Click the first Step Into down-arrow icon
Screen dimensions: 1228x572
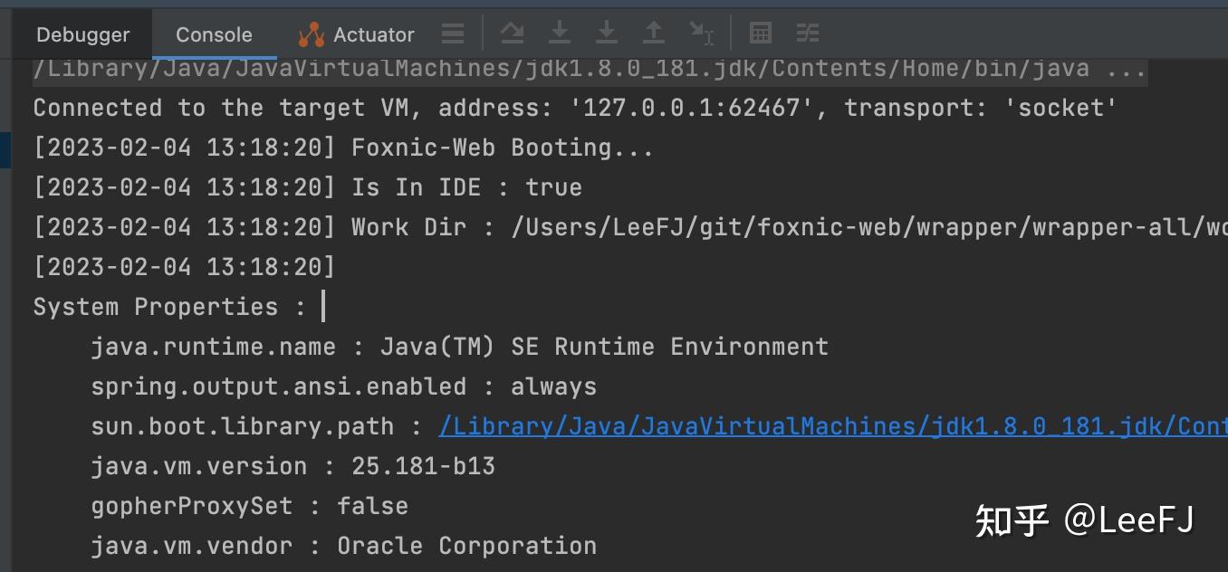coord(560,33)
